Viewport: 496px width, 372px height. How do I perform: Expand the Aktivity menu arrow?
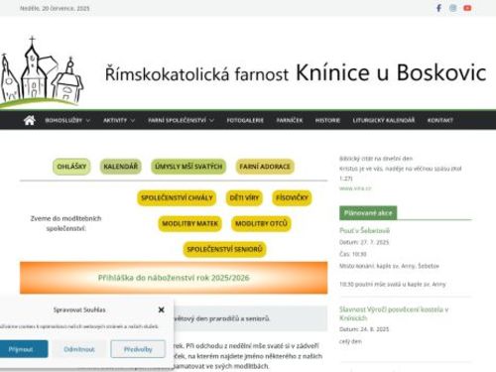pos(133,120)
